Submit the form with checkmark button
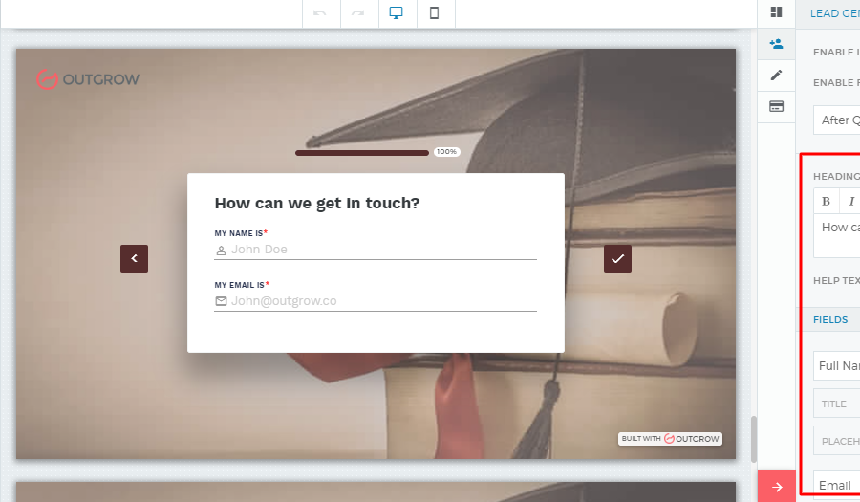The width and height of the screenshot is (860, 502). [x=617, y=258]
